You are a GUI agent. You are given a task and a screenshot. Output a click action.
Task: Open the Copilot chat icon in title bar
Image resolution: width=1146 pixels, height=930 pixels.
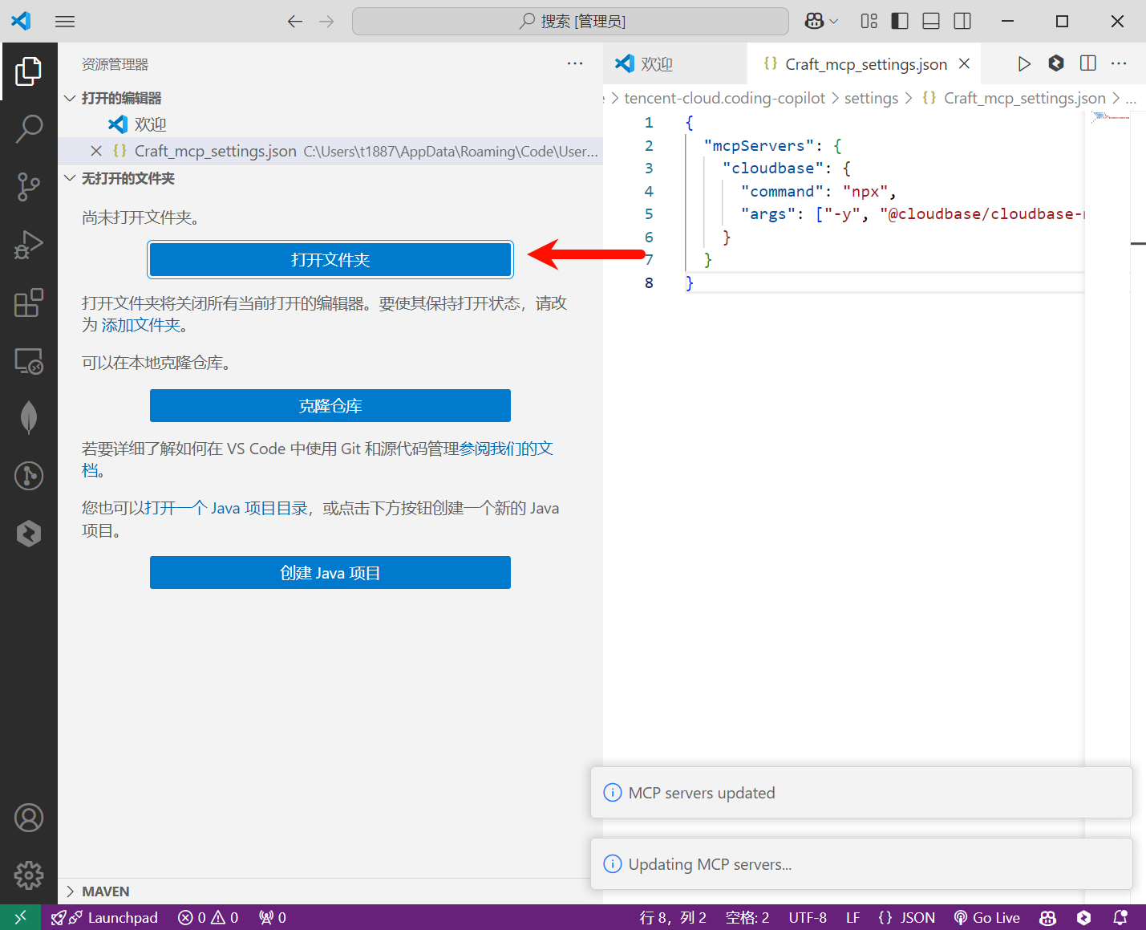[x=814, y=21]
